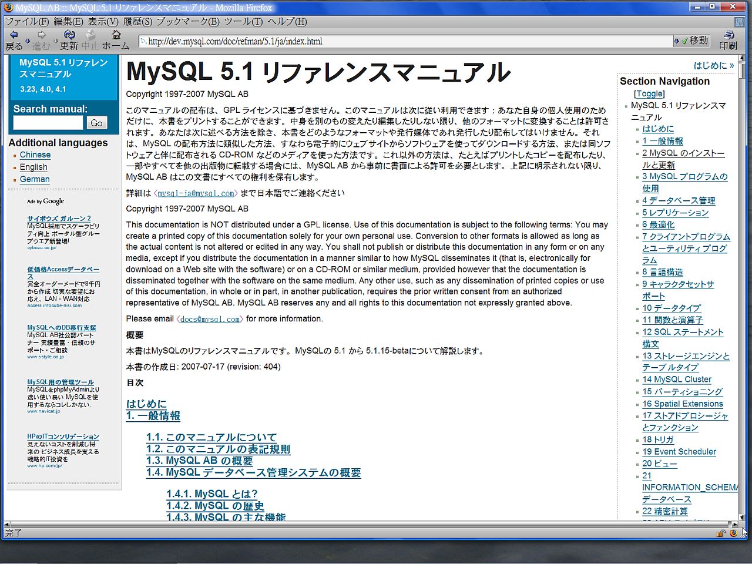
Task: Click the 低価格Accessデータベース ad link
Action: (63, 273)
